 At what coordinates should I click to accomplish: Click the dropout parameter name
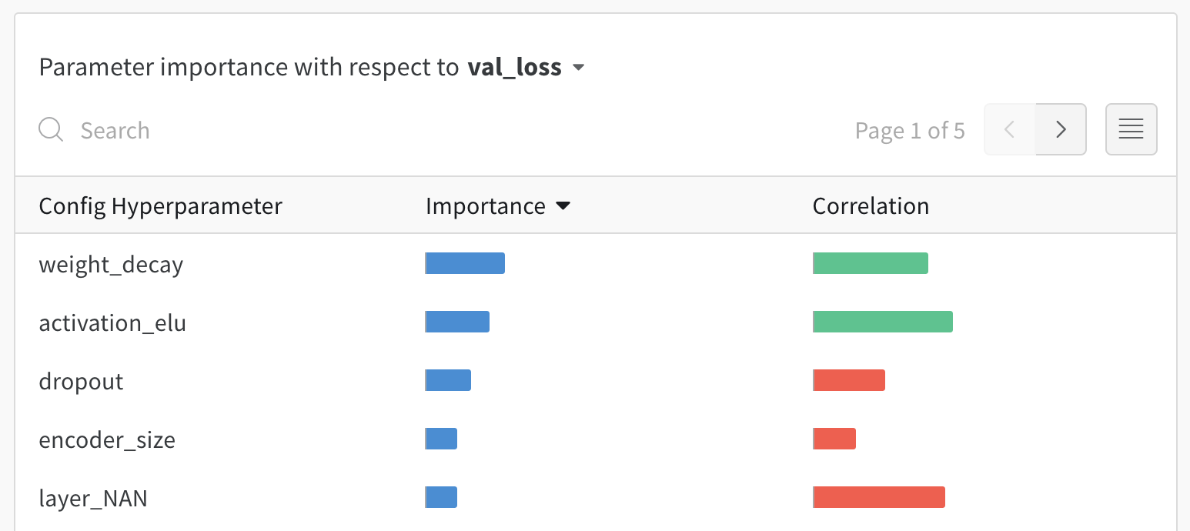[x=81, y=381]
